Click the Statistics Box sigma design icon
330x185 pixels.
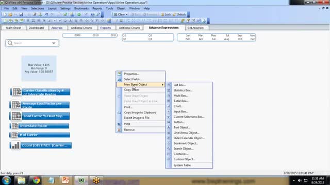pos(33,21)
